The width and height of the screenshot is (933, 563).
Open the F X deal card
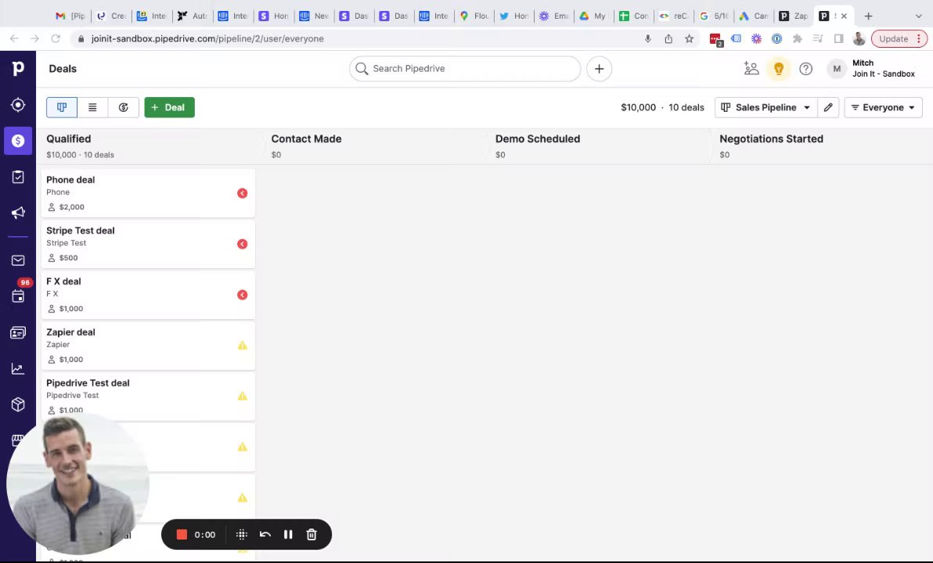148,295
